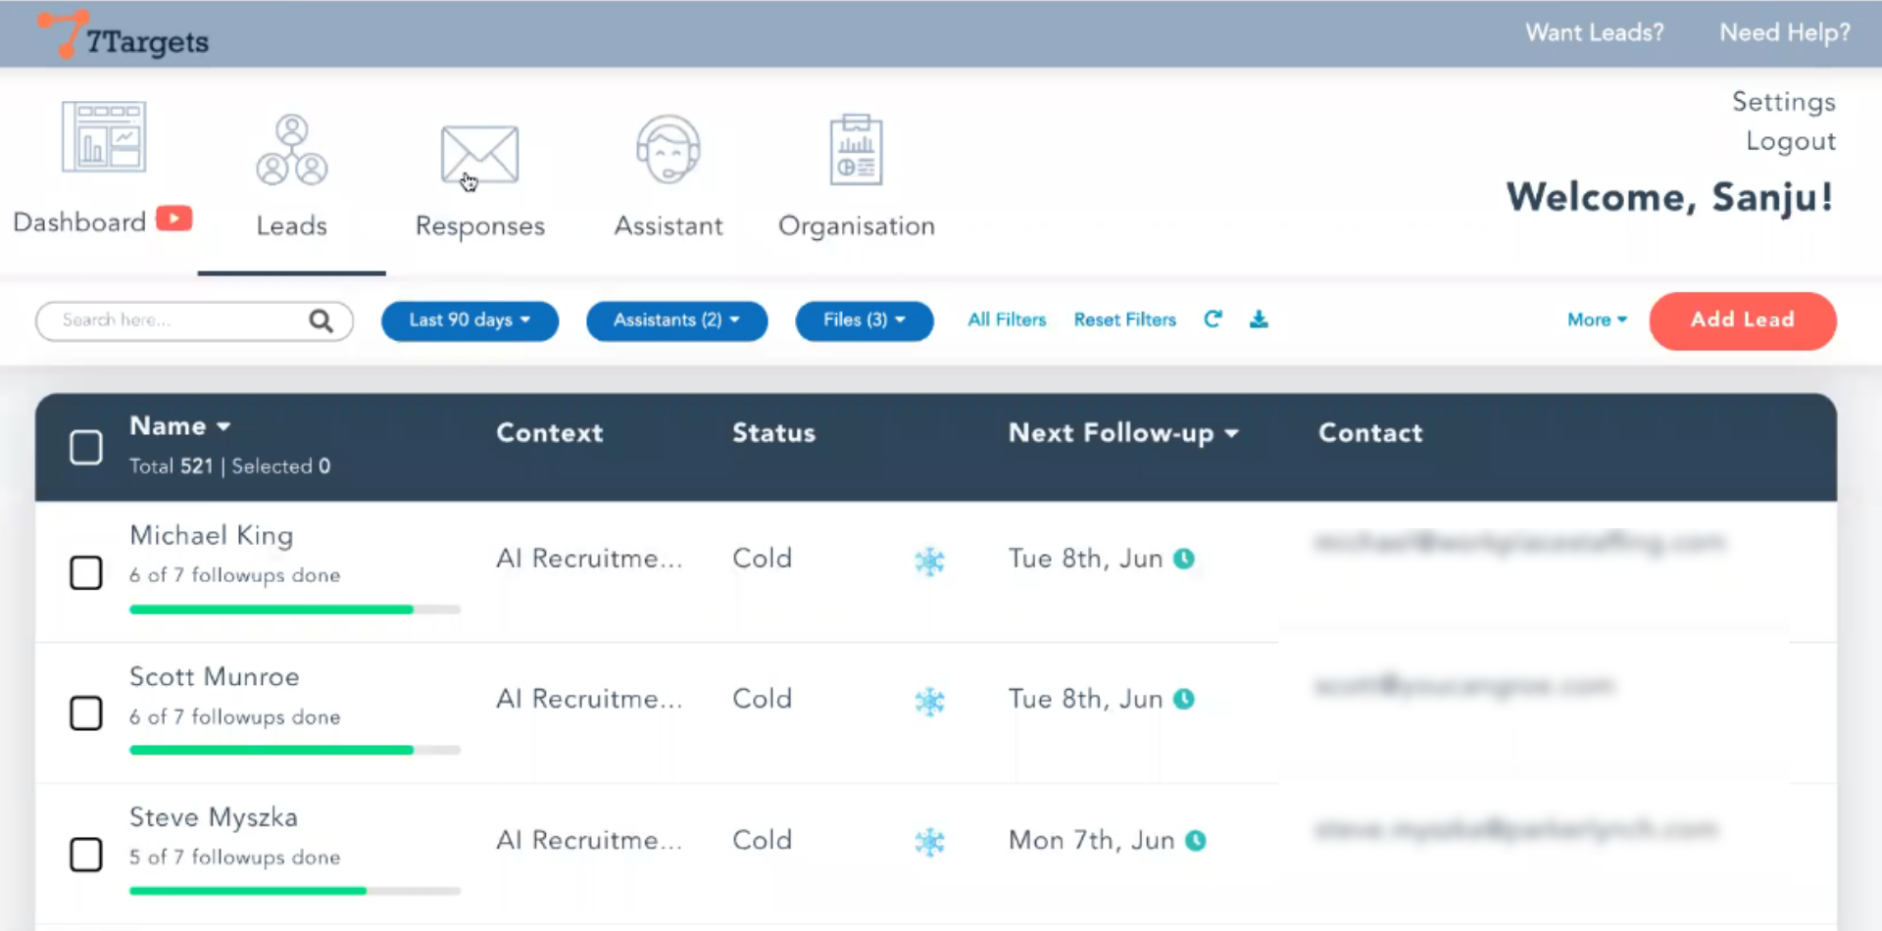Toggle the select-all leads checkbox
1882x931 pixels.
click(86, 447)
